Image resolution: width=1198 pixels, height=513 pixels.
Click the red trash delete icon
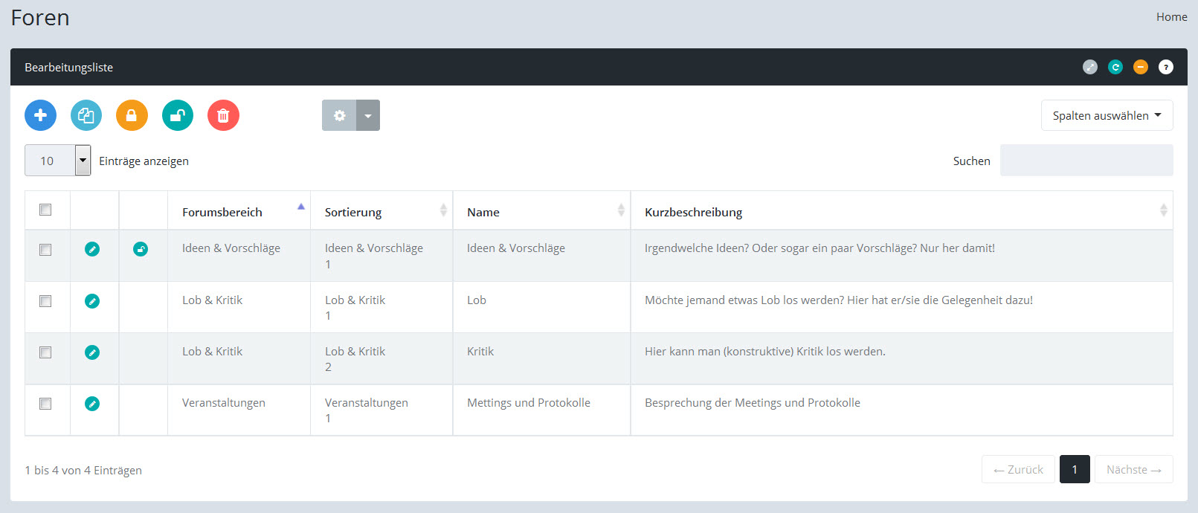coord(223,115)
